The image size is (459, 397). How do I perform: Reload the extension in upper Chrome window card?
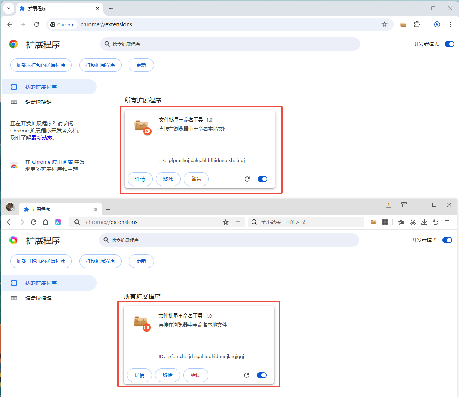pos(247,179)
